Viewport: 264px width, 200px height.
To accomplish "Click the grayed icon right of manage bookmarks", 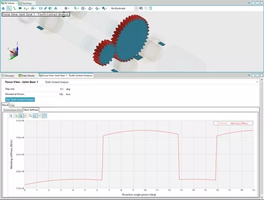I will click(x=146, y=8).
